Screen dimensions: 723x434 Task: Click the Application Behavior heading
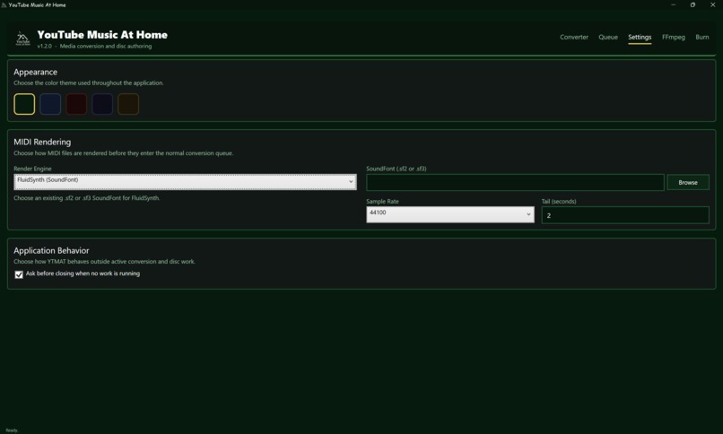tap(51, 251)
